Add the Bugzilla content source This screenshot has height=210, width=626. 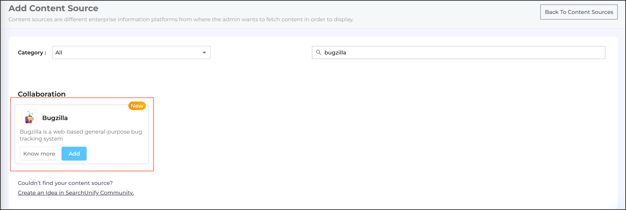(74, 154)
